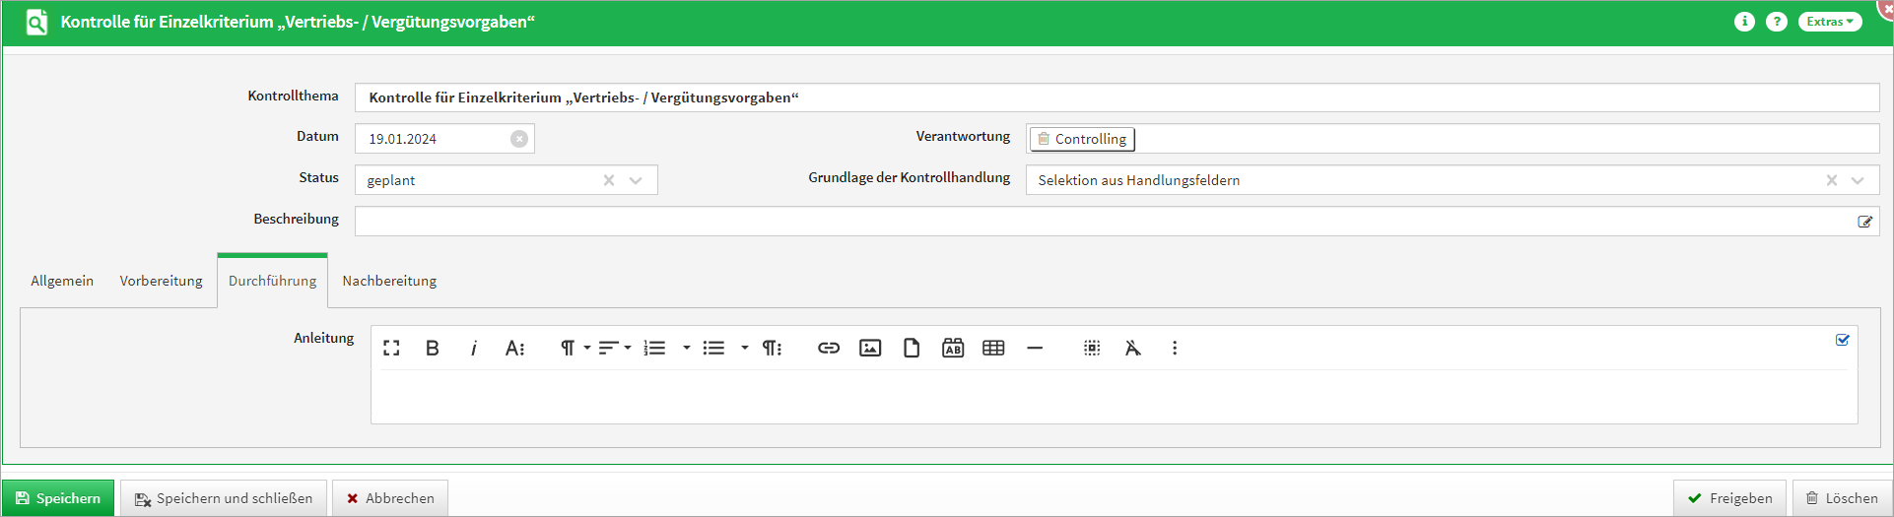The width and height of the screenshot is (1894, 517).
Task: Clear the Status selection geplant
Action: (x=609, y=180)
